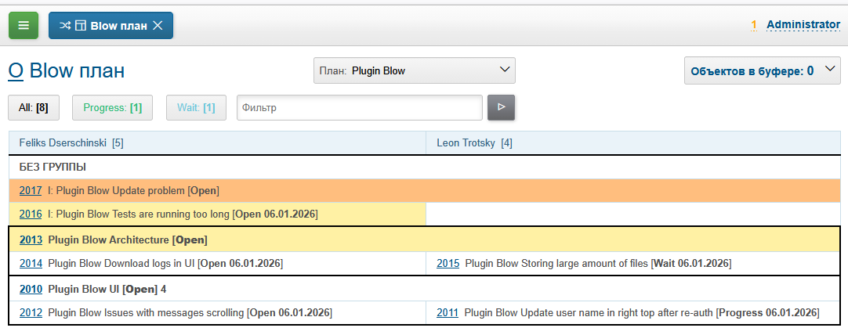848x335 pixels.
Task: Open the green hamburger main menu
Action: click(x=24, y=25)
